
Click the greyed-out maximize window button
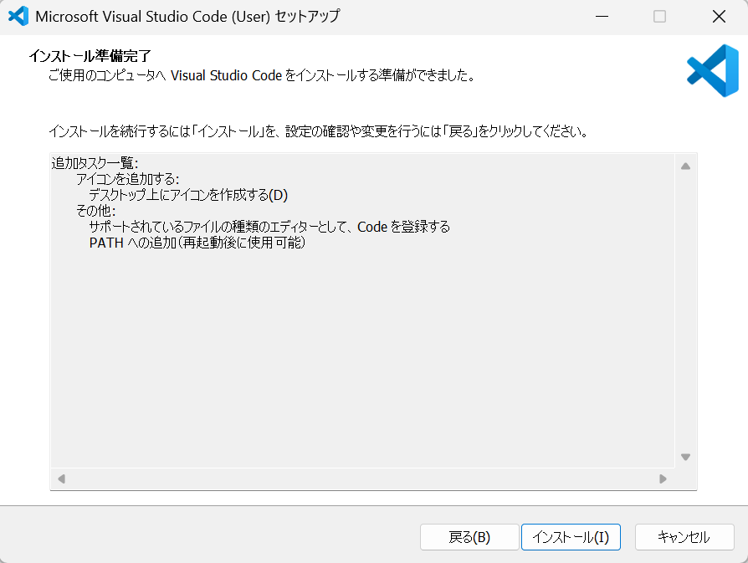click(x=659, y=17)
